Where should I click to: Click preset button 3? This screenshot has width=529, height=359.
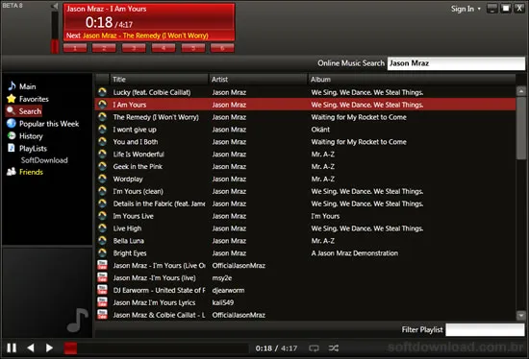coord(134,48)
